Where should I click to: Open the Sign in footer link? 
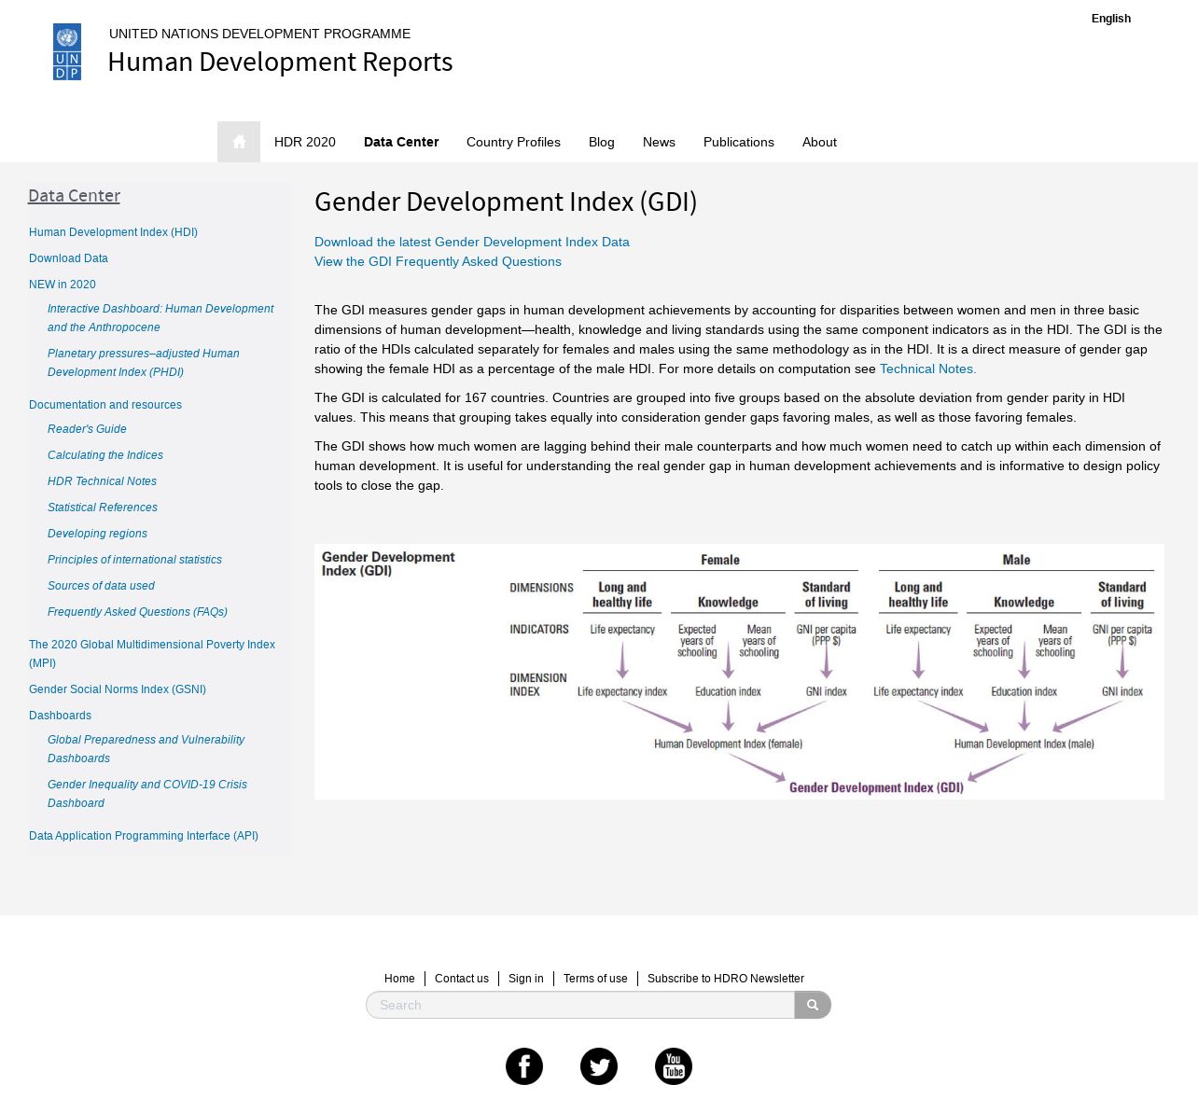[x=525, y=979]
